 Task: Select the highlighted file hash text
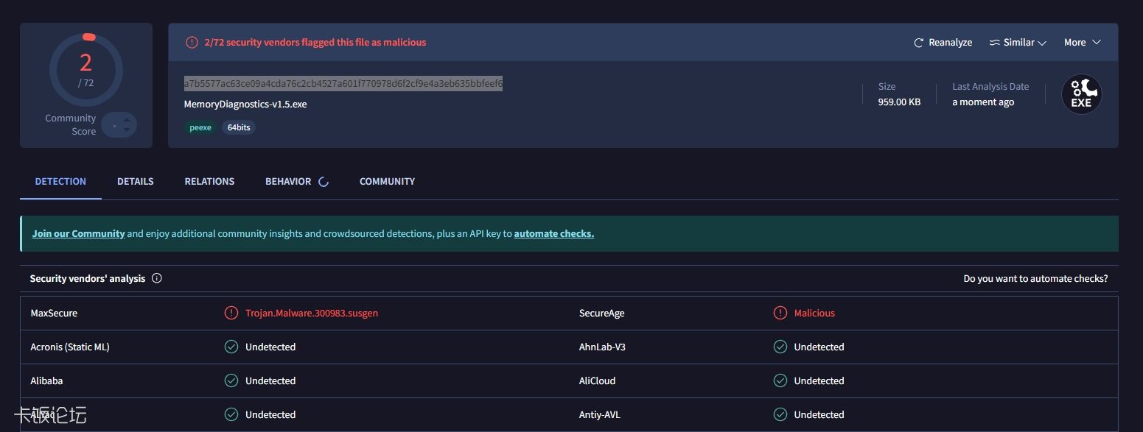(343, 83)
